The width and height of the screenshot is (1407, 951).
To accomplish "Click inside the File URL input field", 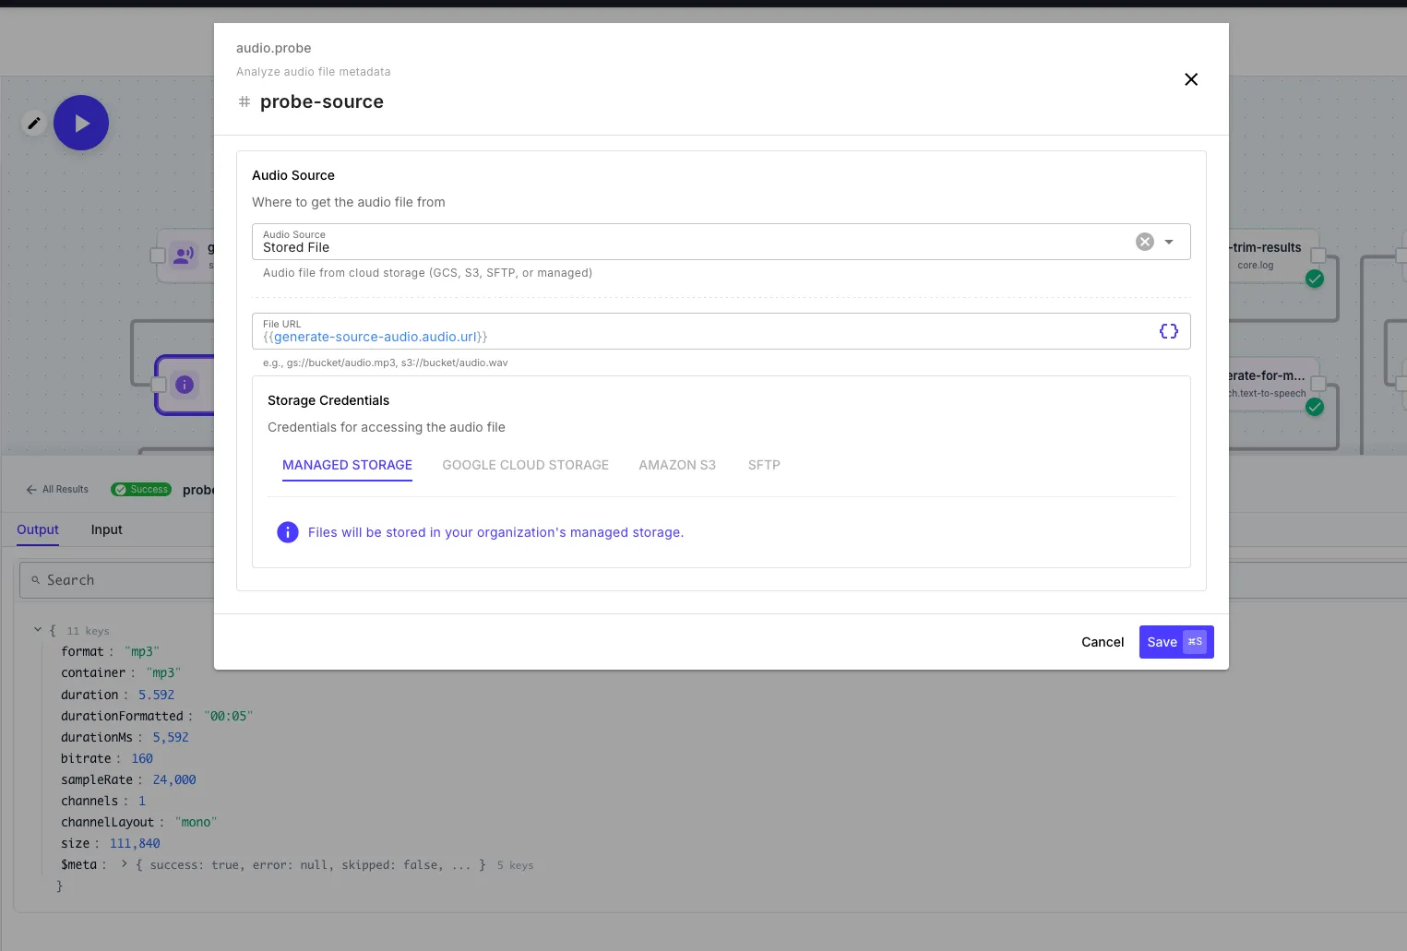I will pos(646,336).
